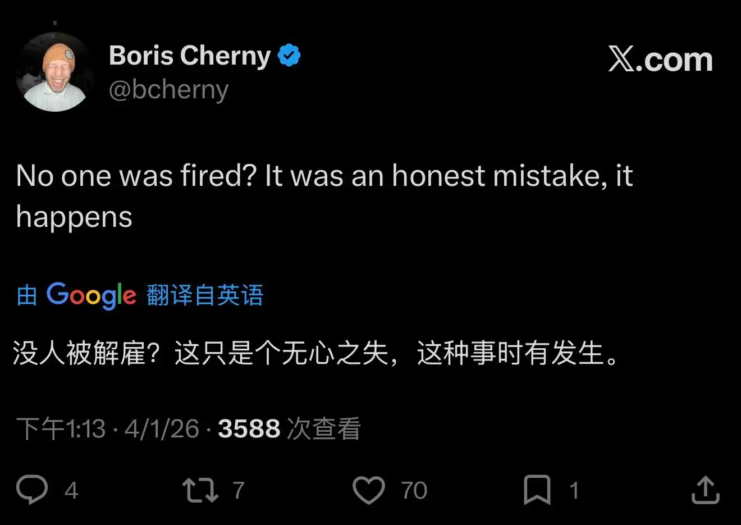The width and height of the screenshot is (741, 525).
Task: Click the reply count number 4
Action: coord(71,491)
